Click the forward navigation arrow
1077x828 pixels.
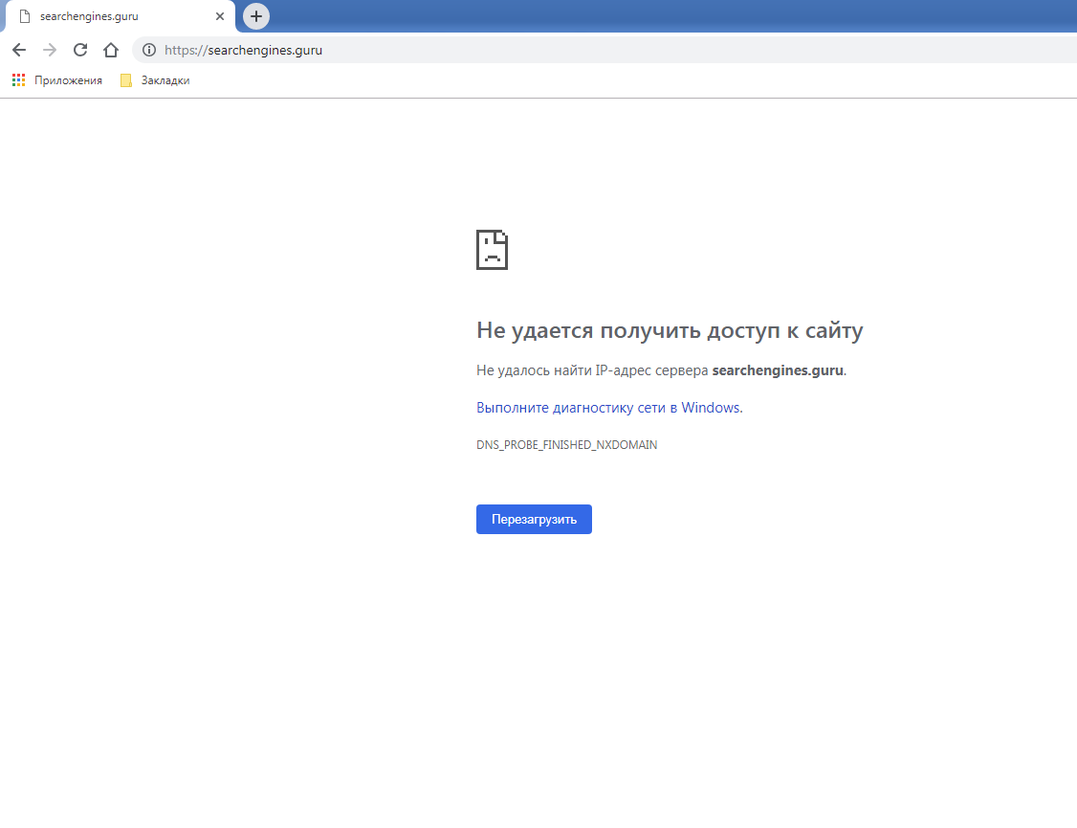pyautogui.click(x=50, y=50)
